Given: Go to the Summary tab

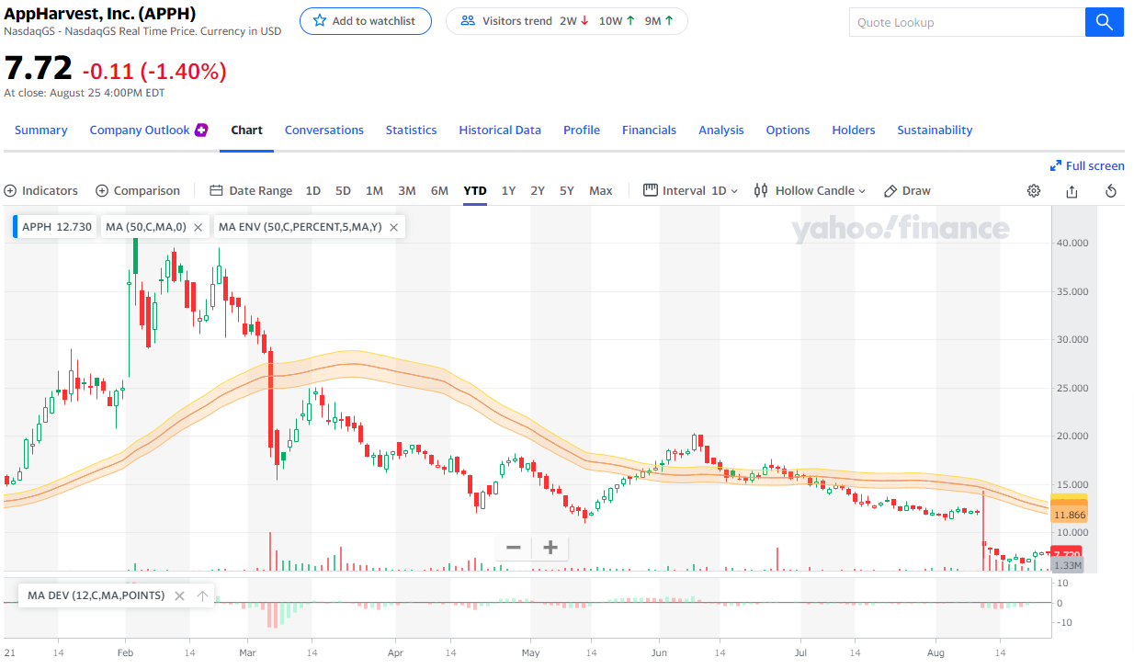Looking at the screenshot, I should (x=41, y=130).
